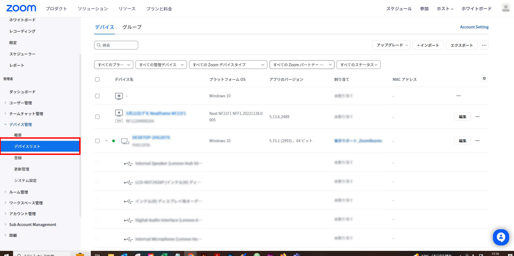The height and width of the screenshot is (256, 514).
Task: Open the more menu for the Neatframe row
Action: (x=477, y=117)
